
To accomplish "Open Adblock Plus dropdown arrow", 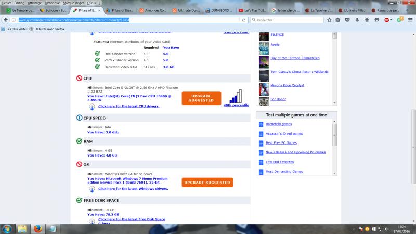I will (391, 20).
